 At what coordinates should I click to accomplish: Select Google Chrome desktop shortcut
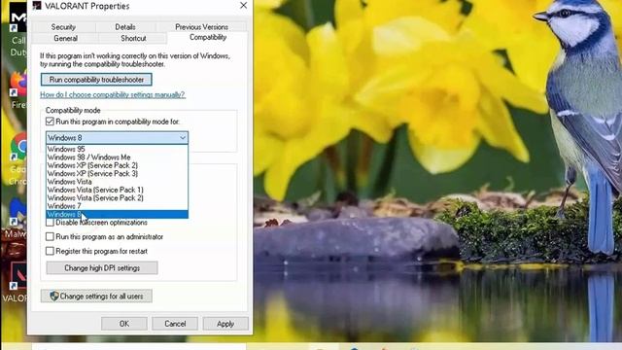pos(17,159)
